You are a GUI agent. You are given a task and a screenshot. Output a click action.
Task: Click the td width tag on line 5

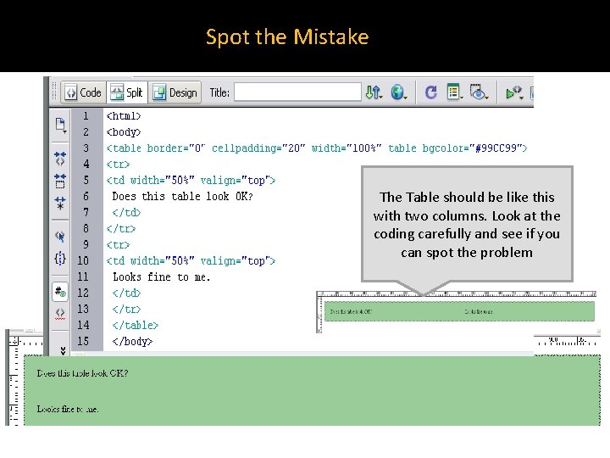coord(191,181)
